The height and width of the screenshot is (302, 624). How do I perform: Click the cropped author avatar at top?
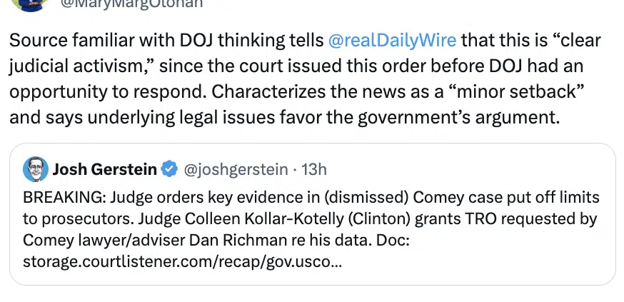31,4
